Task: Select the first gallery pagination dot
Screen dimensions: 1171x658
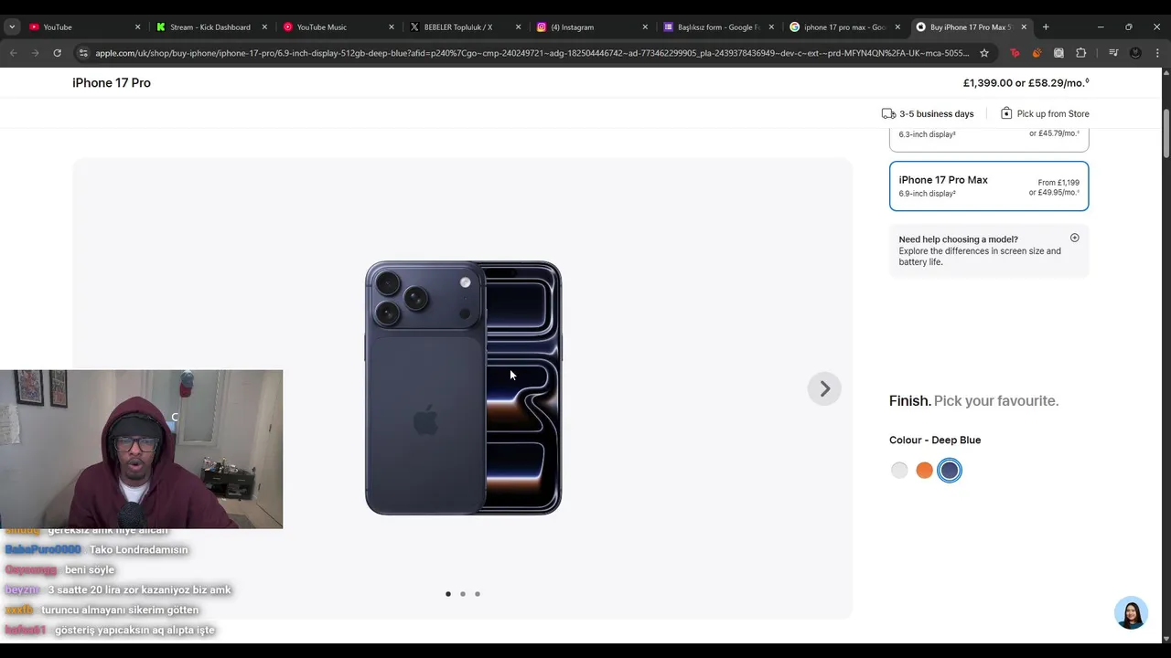Action: (448, 594)
